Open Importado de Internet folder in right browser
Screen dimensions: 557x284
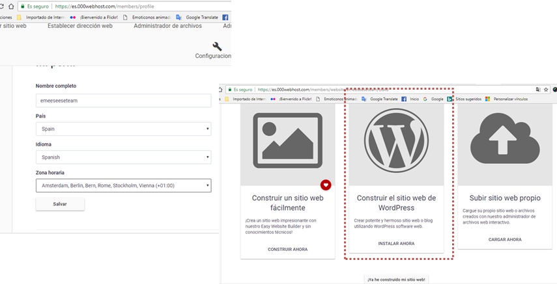click(246, 99)
